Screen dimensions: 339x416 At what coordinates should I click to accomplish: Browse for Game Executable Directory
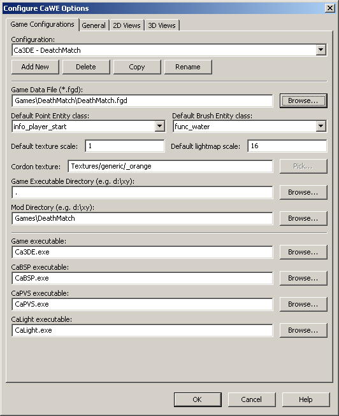pyautogui.click(x=303, y=192)
